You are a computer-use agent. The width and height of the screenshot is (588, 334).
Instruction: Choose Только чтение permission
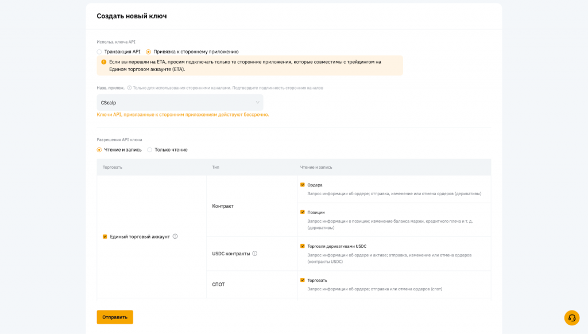[x=150, y=150]
